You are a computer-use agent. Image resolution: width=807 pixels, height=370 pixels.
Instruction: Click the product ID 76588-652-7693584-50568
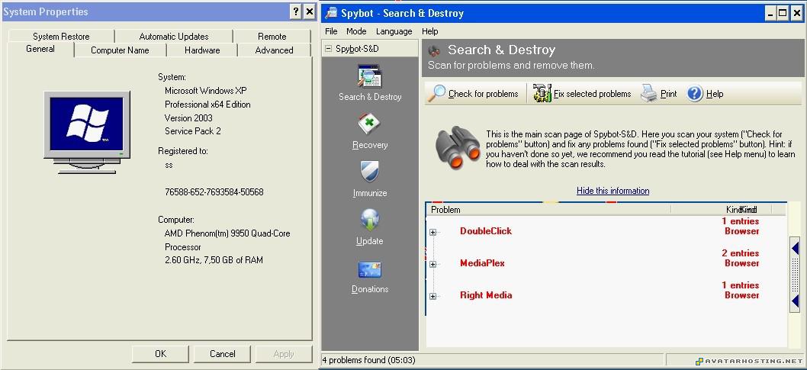214,192
